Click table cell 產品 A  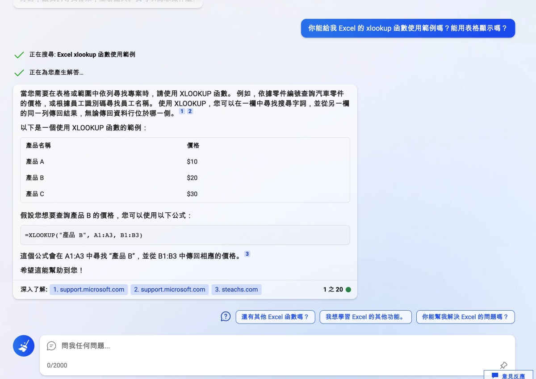point(35,162)
